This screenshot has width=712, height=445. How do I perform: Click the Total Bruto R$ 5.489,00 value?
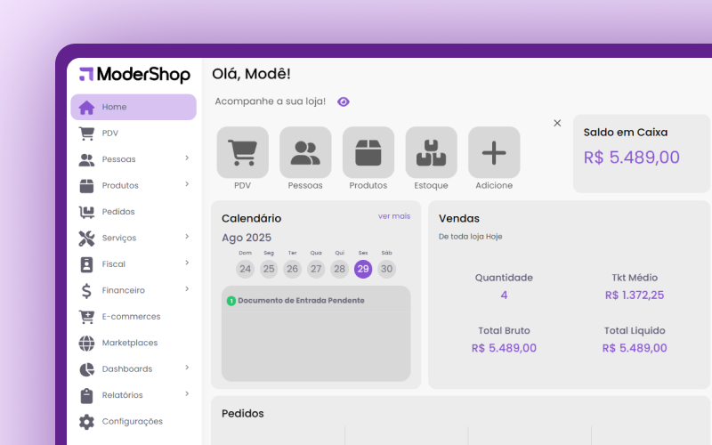(504, 348)
